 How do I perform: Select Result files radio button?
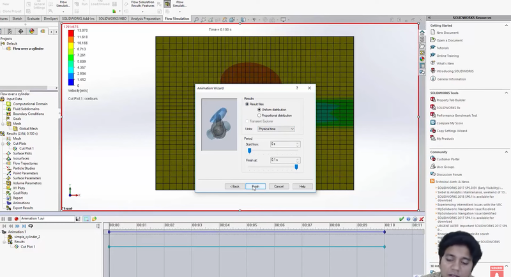tap(247, 104)
